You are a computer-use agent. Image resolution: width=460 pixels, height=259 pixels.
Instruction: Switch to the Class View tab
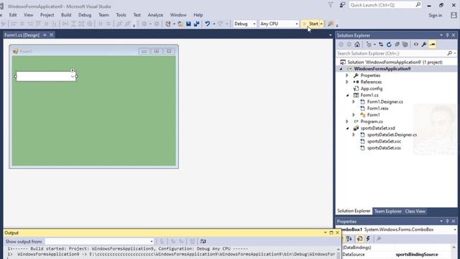[415, 211]
